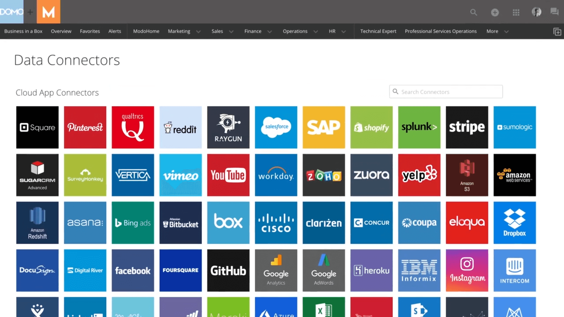Select the DocuSign connector
Viewport: 564px width, 317px height.
tap(37, 270)
